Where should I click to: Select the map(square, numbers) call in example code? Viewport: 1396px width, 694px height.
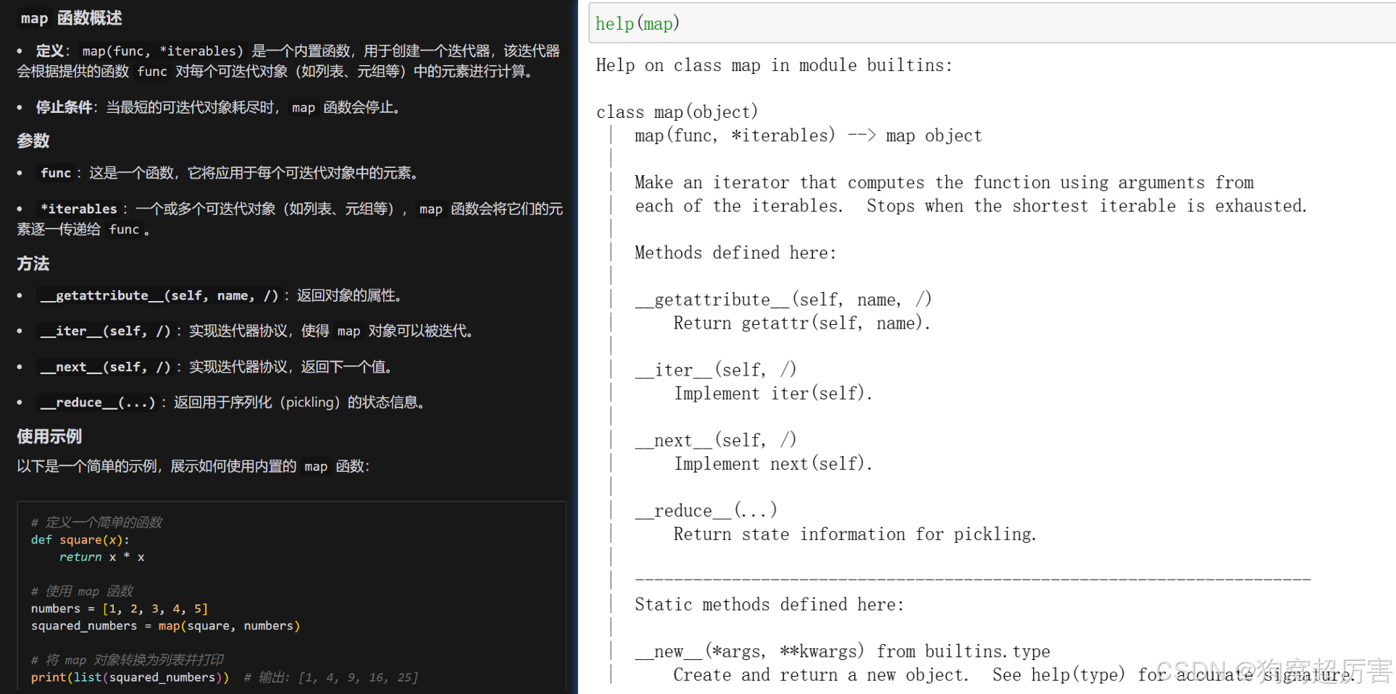[x=232, y=625]
